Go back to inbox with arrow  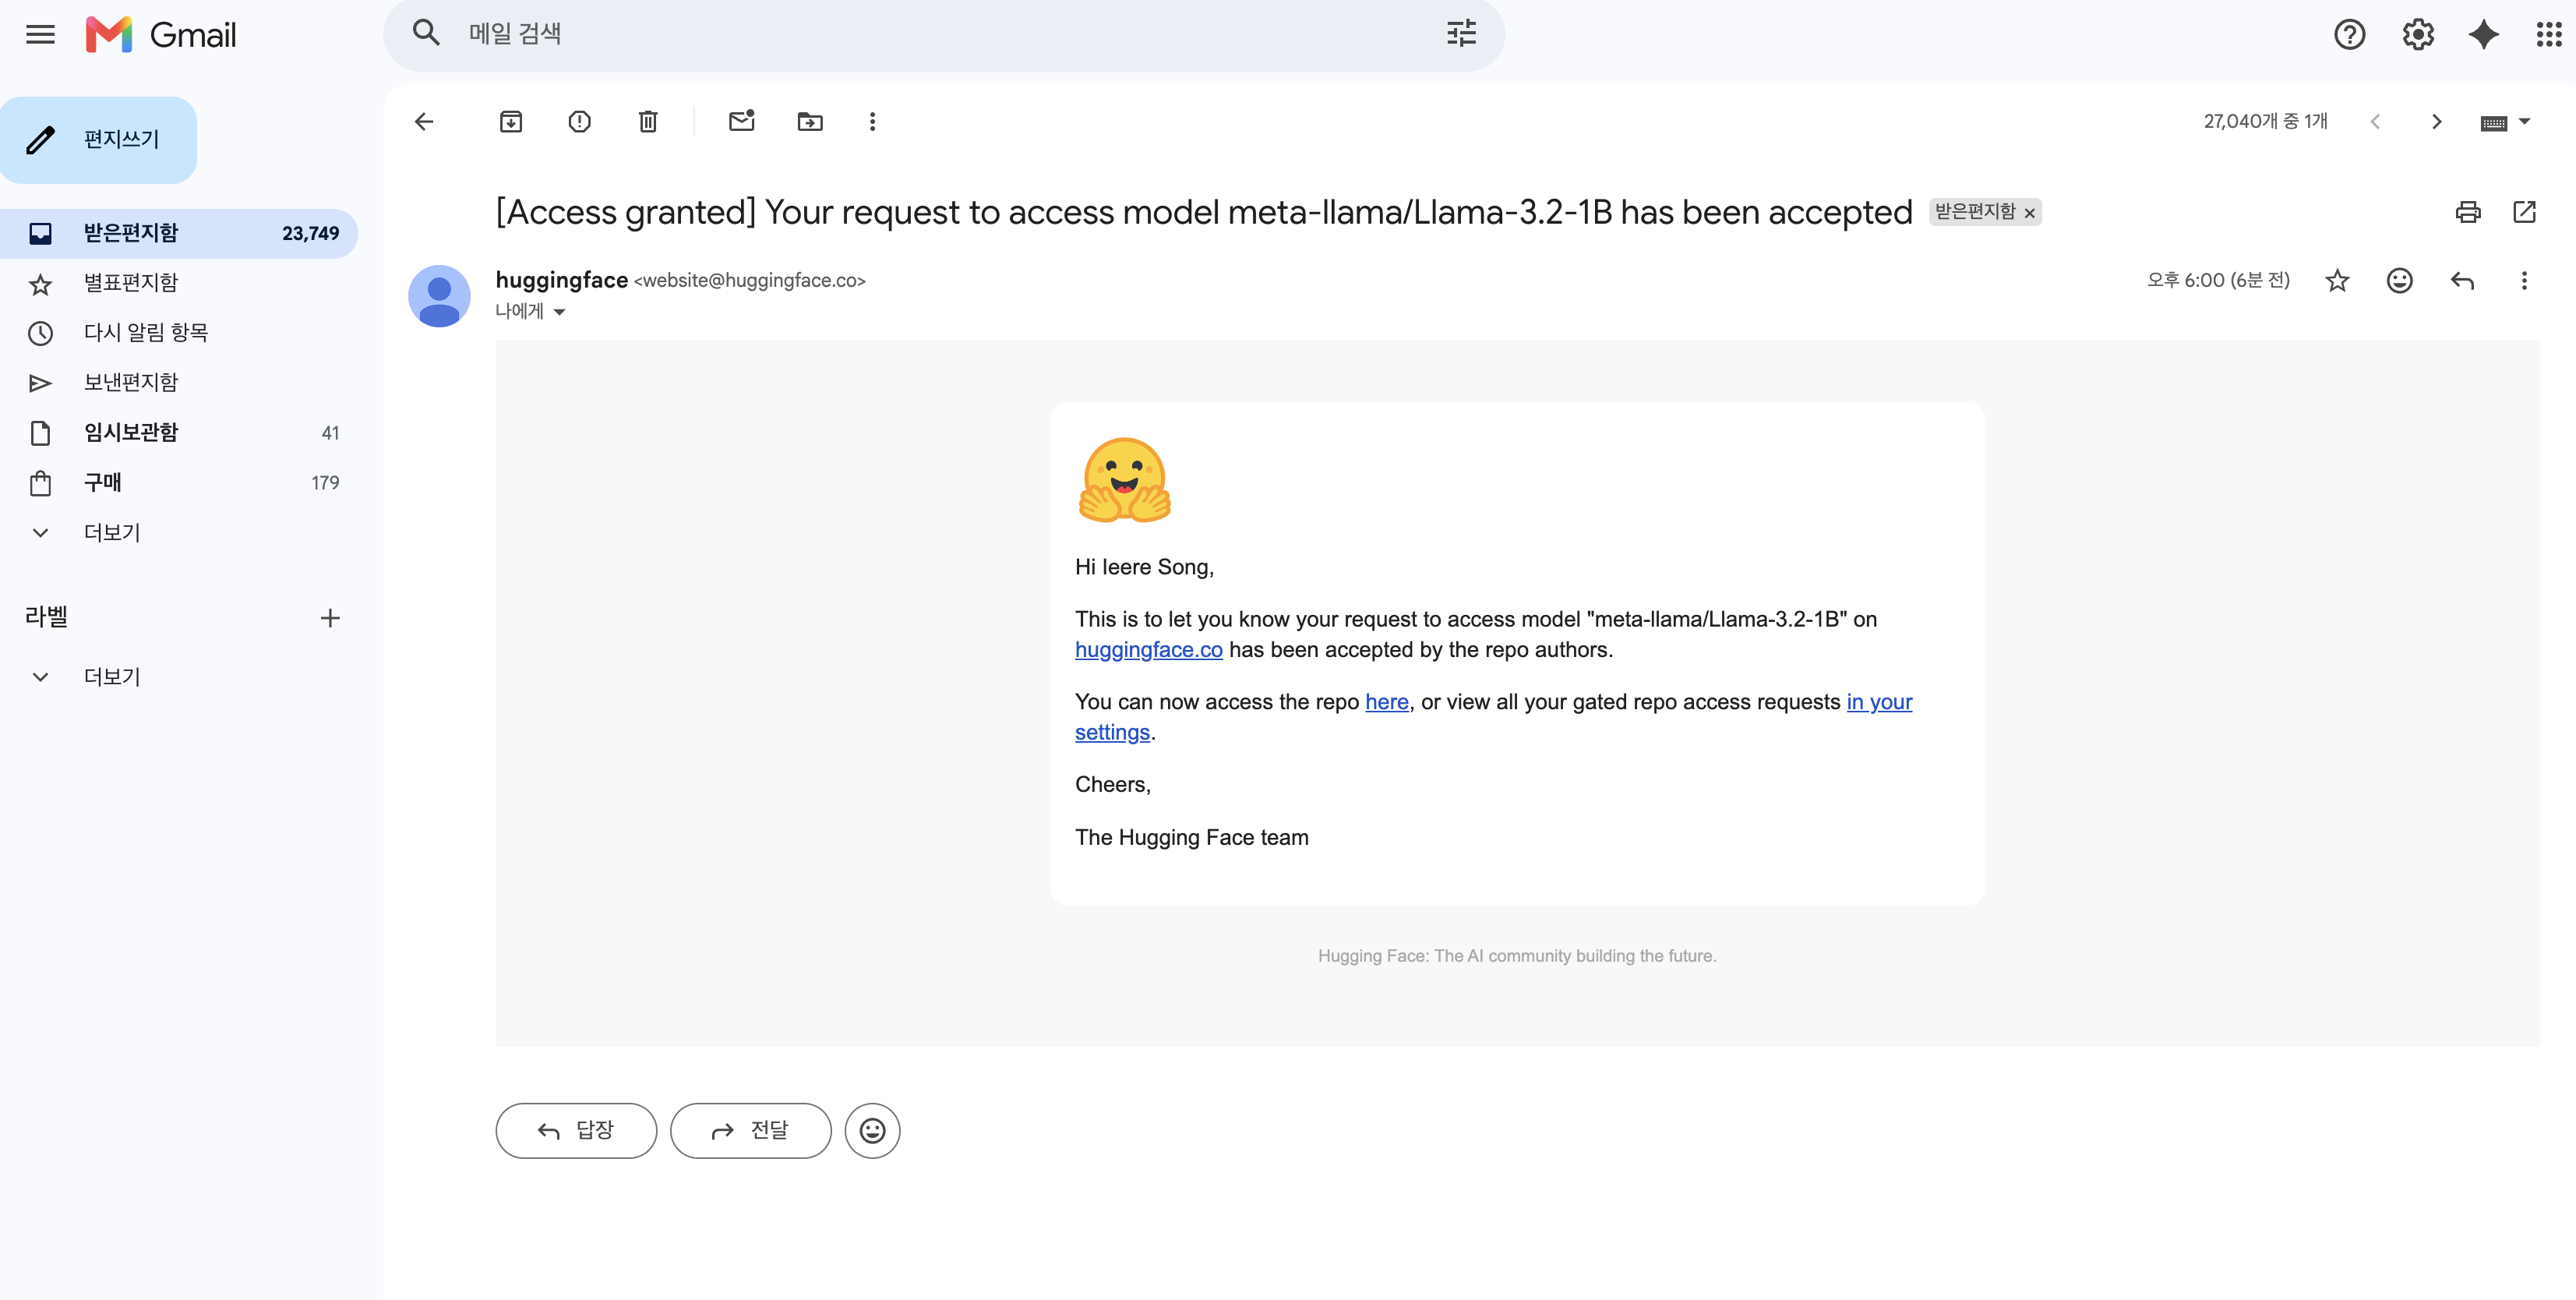tap(424, 122)
